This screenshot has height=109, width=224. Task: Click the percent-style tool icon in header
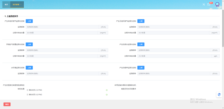tap(204, 4)
